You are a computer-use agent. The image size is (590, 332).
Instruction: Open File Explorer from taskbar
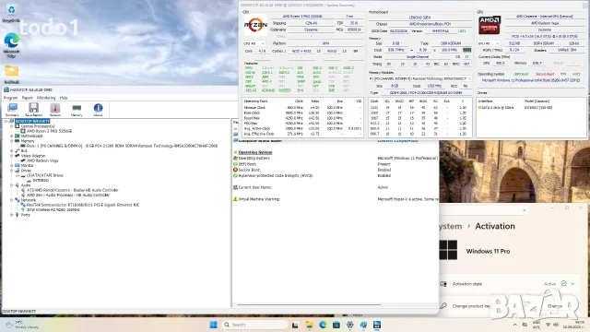pyautogui.click(x=309, y=325)
